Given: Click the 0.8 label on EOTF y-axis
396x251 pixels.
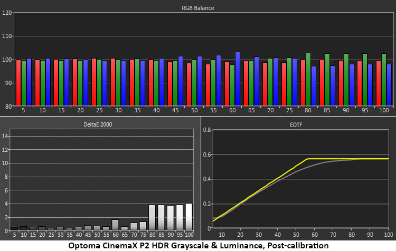Looking at the screenshot, I should tap(208, 130).
